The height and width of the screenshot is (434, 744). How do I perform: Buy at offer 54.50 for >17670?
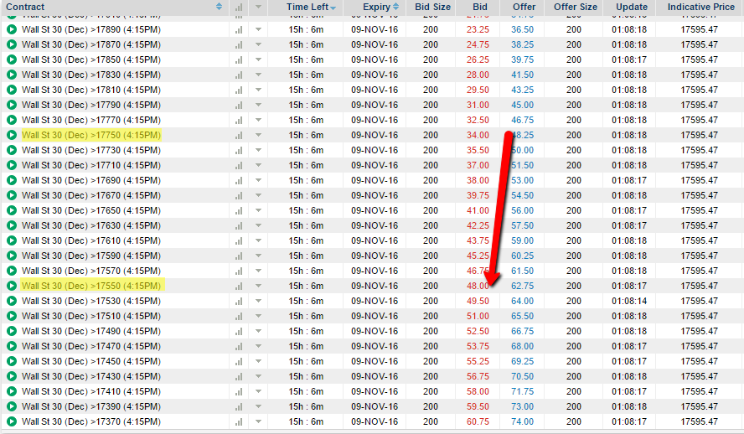(523, 195)
